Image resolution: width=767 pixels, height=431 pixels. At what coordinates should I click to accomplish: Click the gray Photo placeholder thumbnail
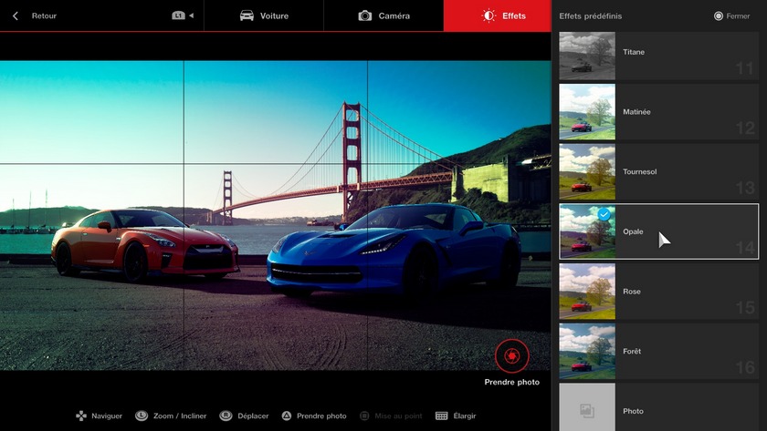(587, 407)
